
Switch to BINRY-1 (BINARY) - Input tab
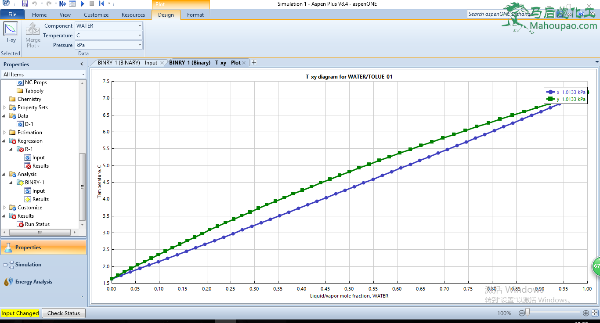[x=127, y=63]
